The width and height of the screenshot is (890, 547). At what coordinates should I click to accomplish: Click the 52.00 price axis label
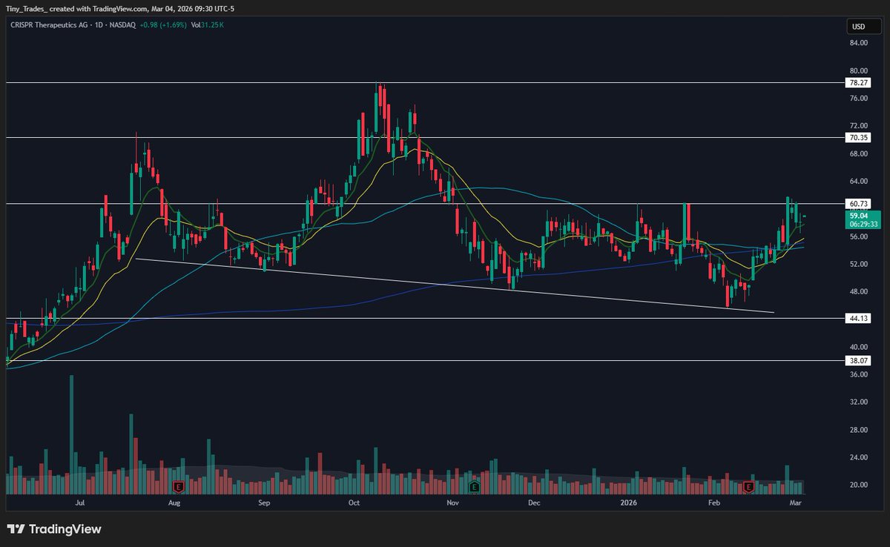859,264
